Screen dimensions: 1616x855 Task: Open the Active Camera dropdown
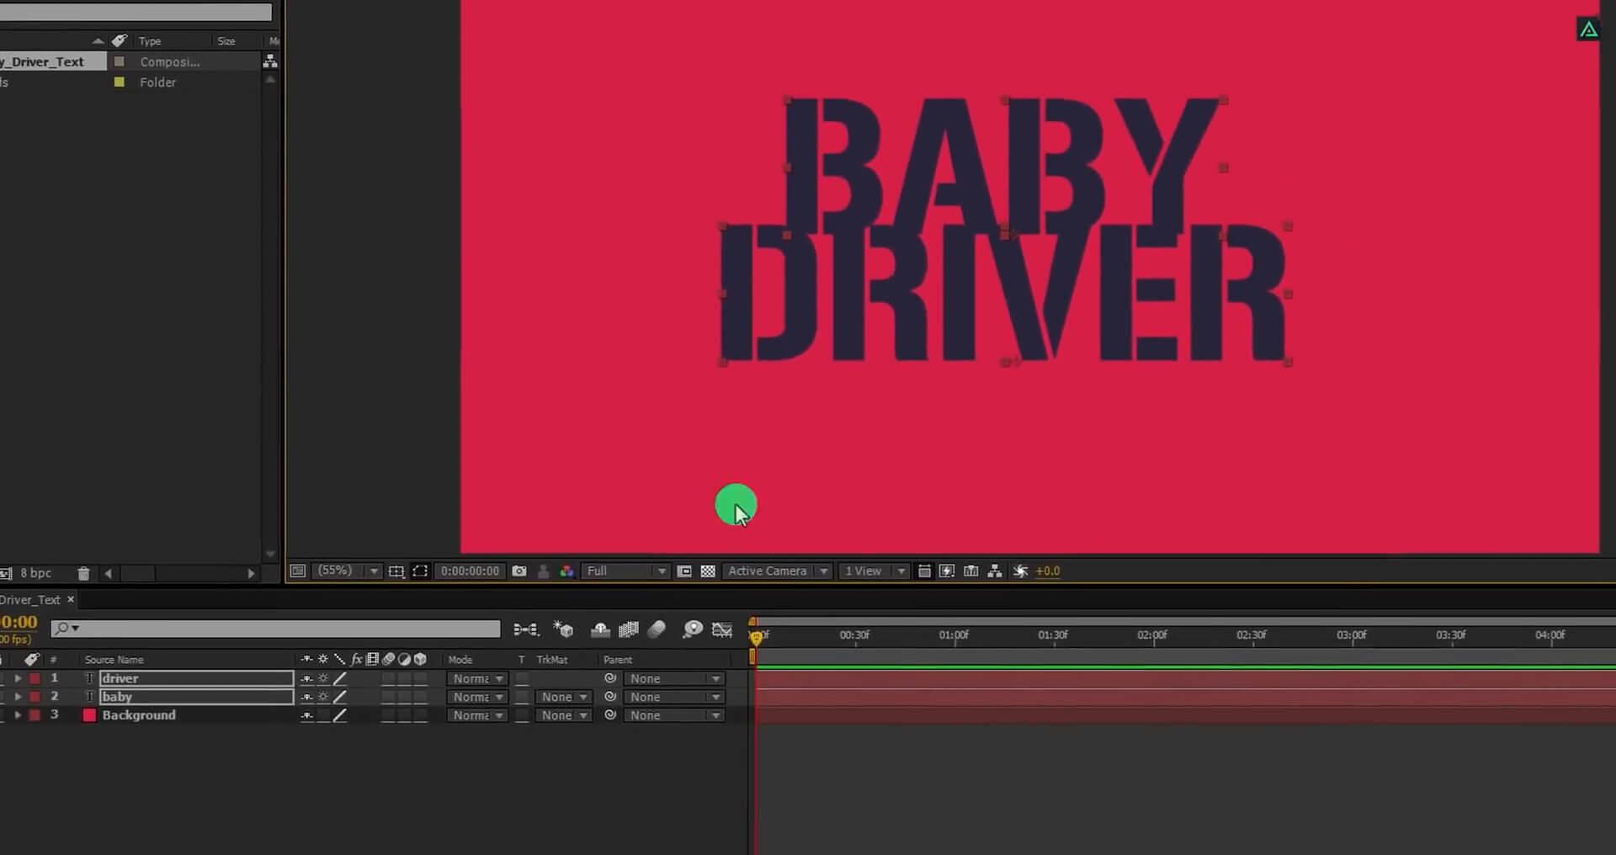tap(778, 571)
